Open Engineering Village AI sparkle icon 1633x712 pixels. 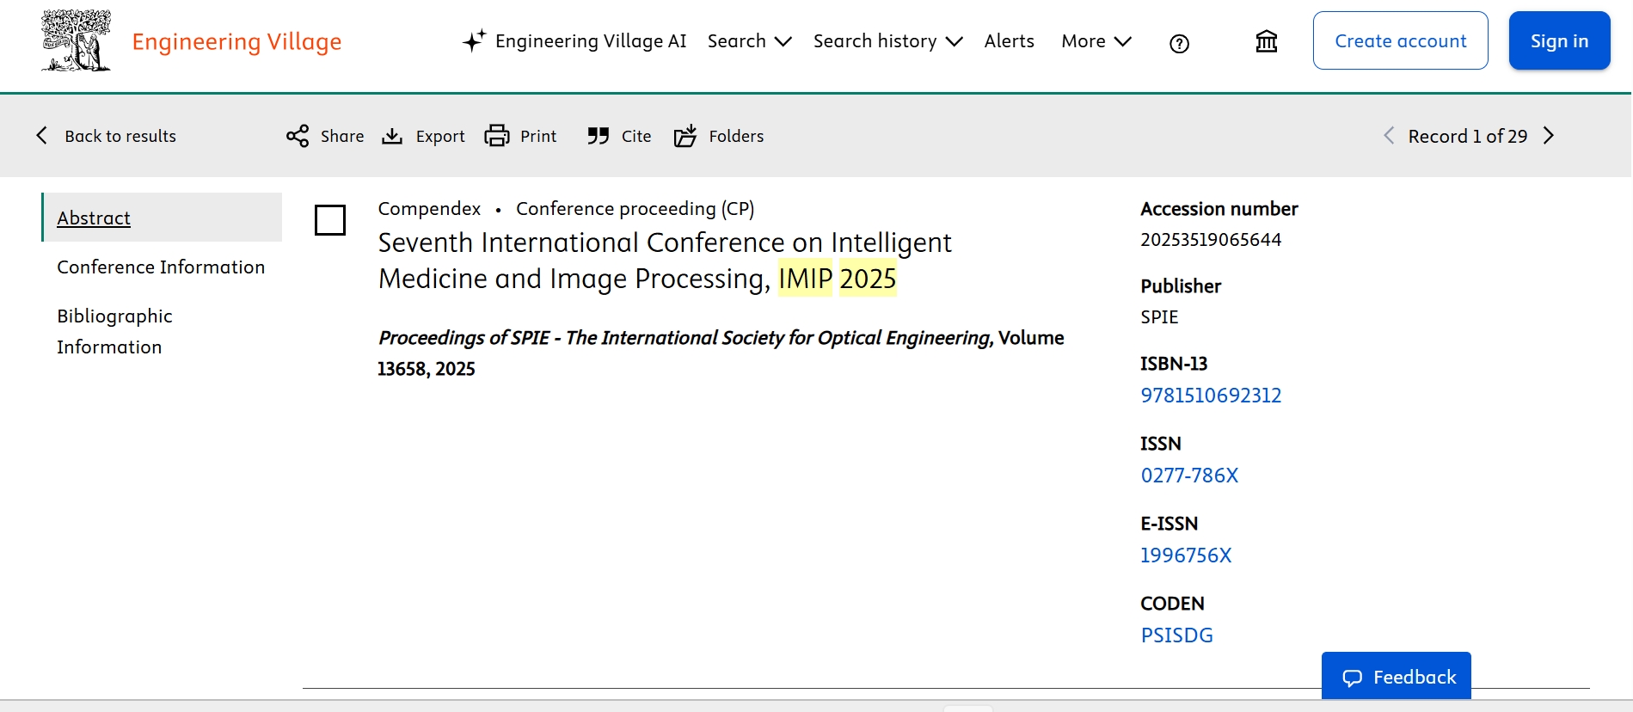(x=474, y=41)
